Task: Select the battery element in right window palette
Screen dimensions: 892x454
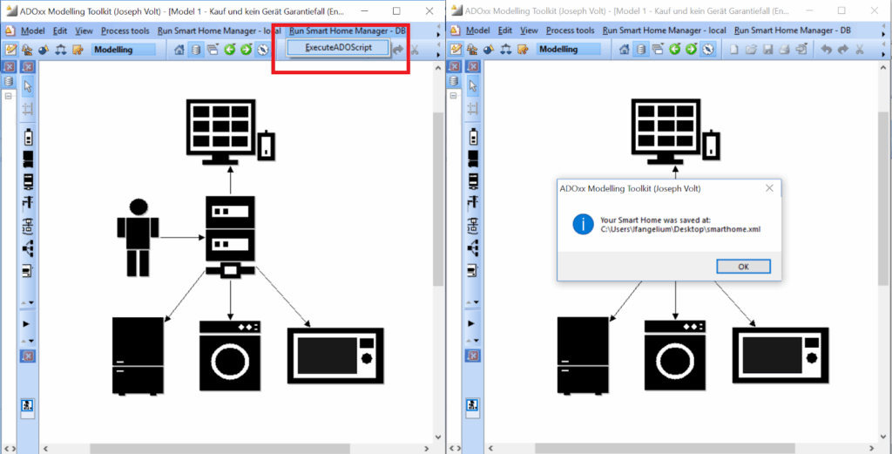Action: [x=473, y=137]
